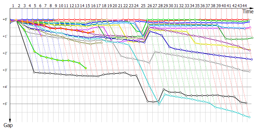Image resolution: width=261 pixels, height=130 pixels.
Task: Click the "Time" axis label
Action: (248, 11)
